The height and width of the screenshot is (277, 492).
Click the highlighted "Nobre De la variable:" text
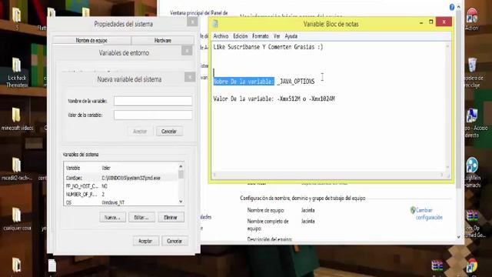[x=244, y=82]
